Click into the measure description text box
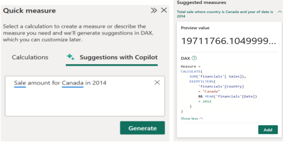Viewport: 283px width, 142px height. click(85, 96)
